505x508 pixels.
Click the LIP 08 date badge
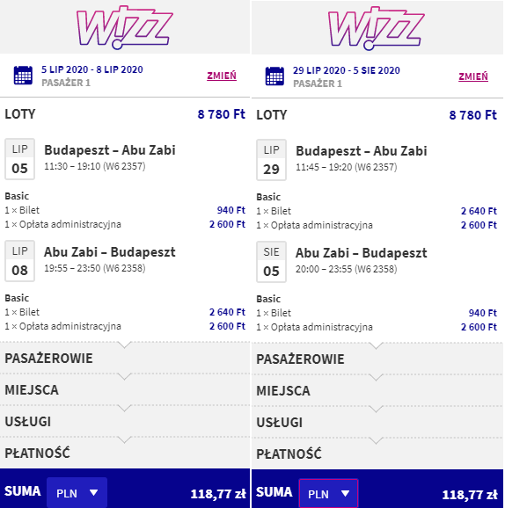pyautogui.click(x=19, y=261)
